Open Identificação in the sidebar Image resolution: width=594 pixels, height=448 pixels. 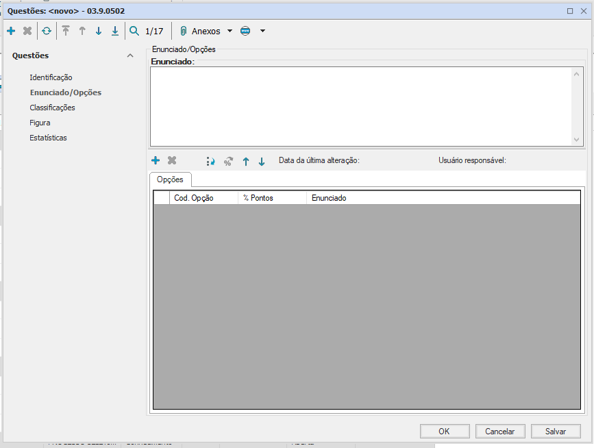pyautogui.click(x=51, y=77)
